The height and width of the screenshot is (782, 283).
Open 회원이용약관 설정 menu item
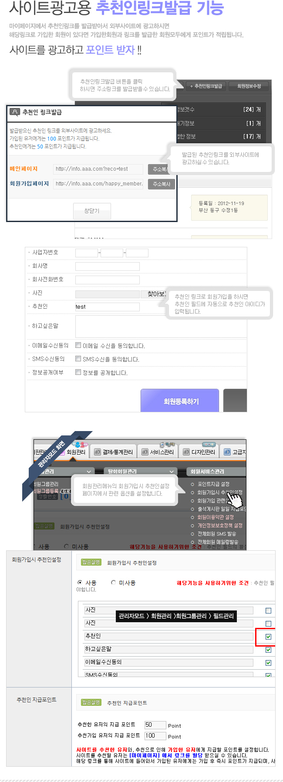coord(216,517)
